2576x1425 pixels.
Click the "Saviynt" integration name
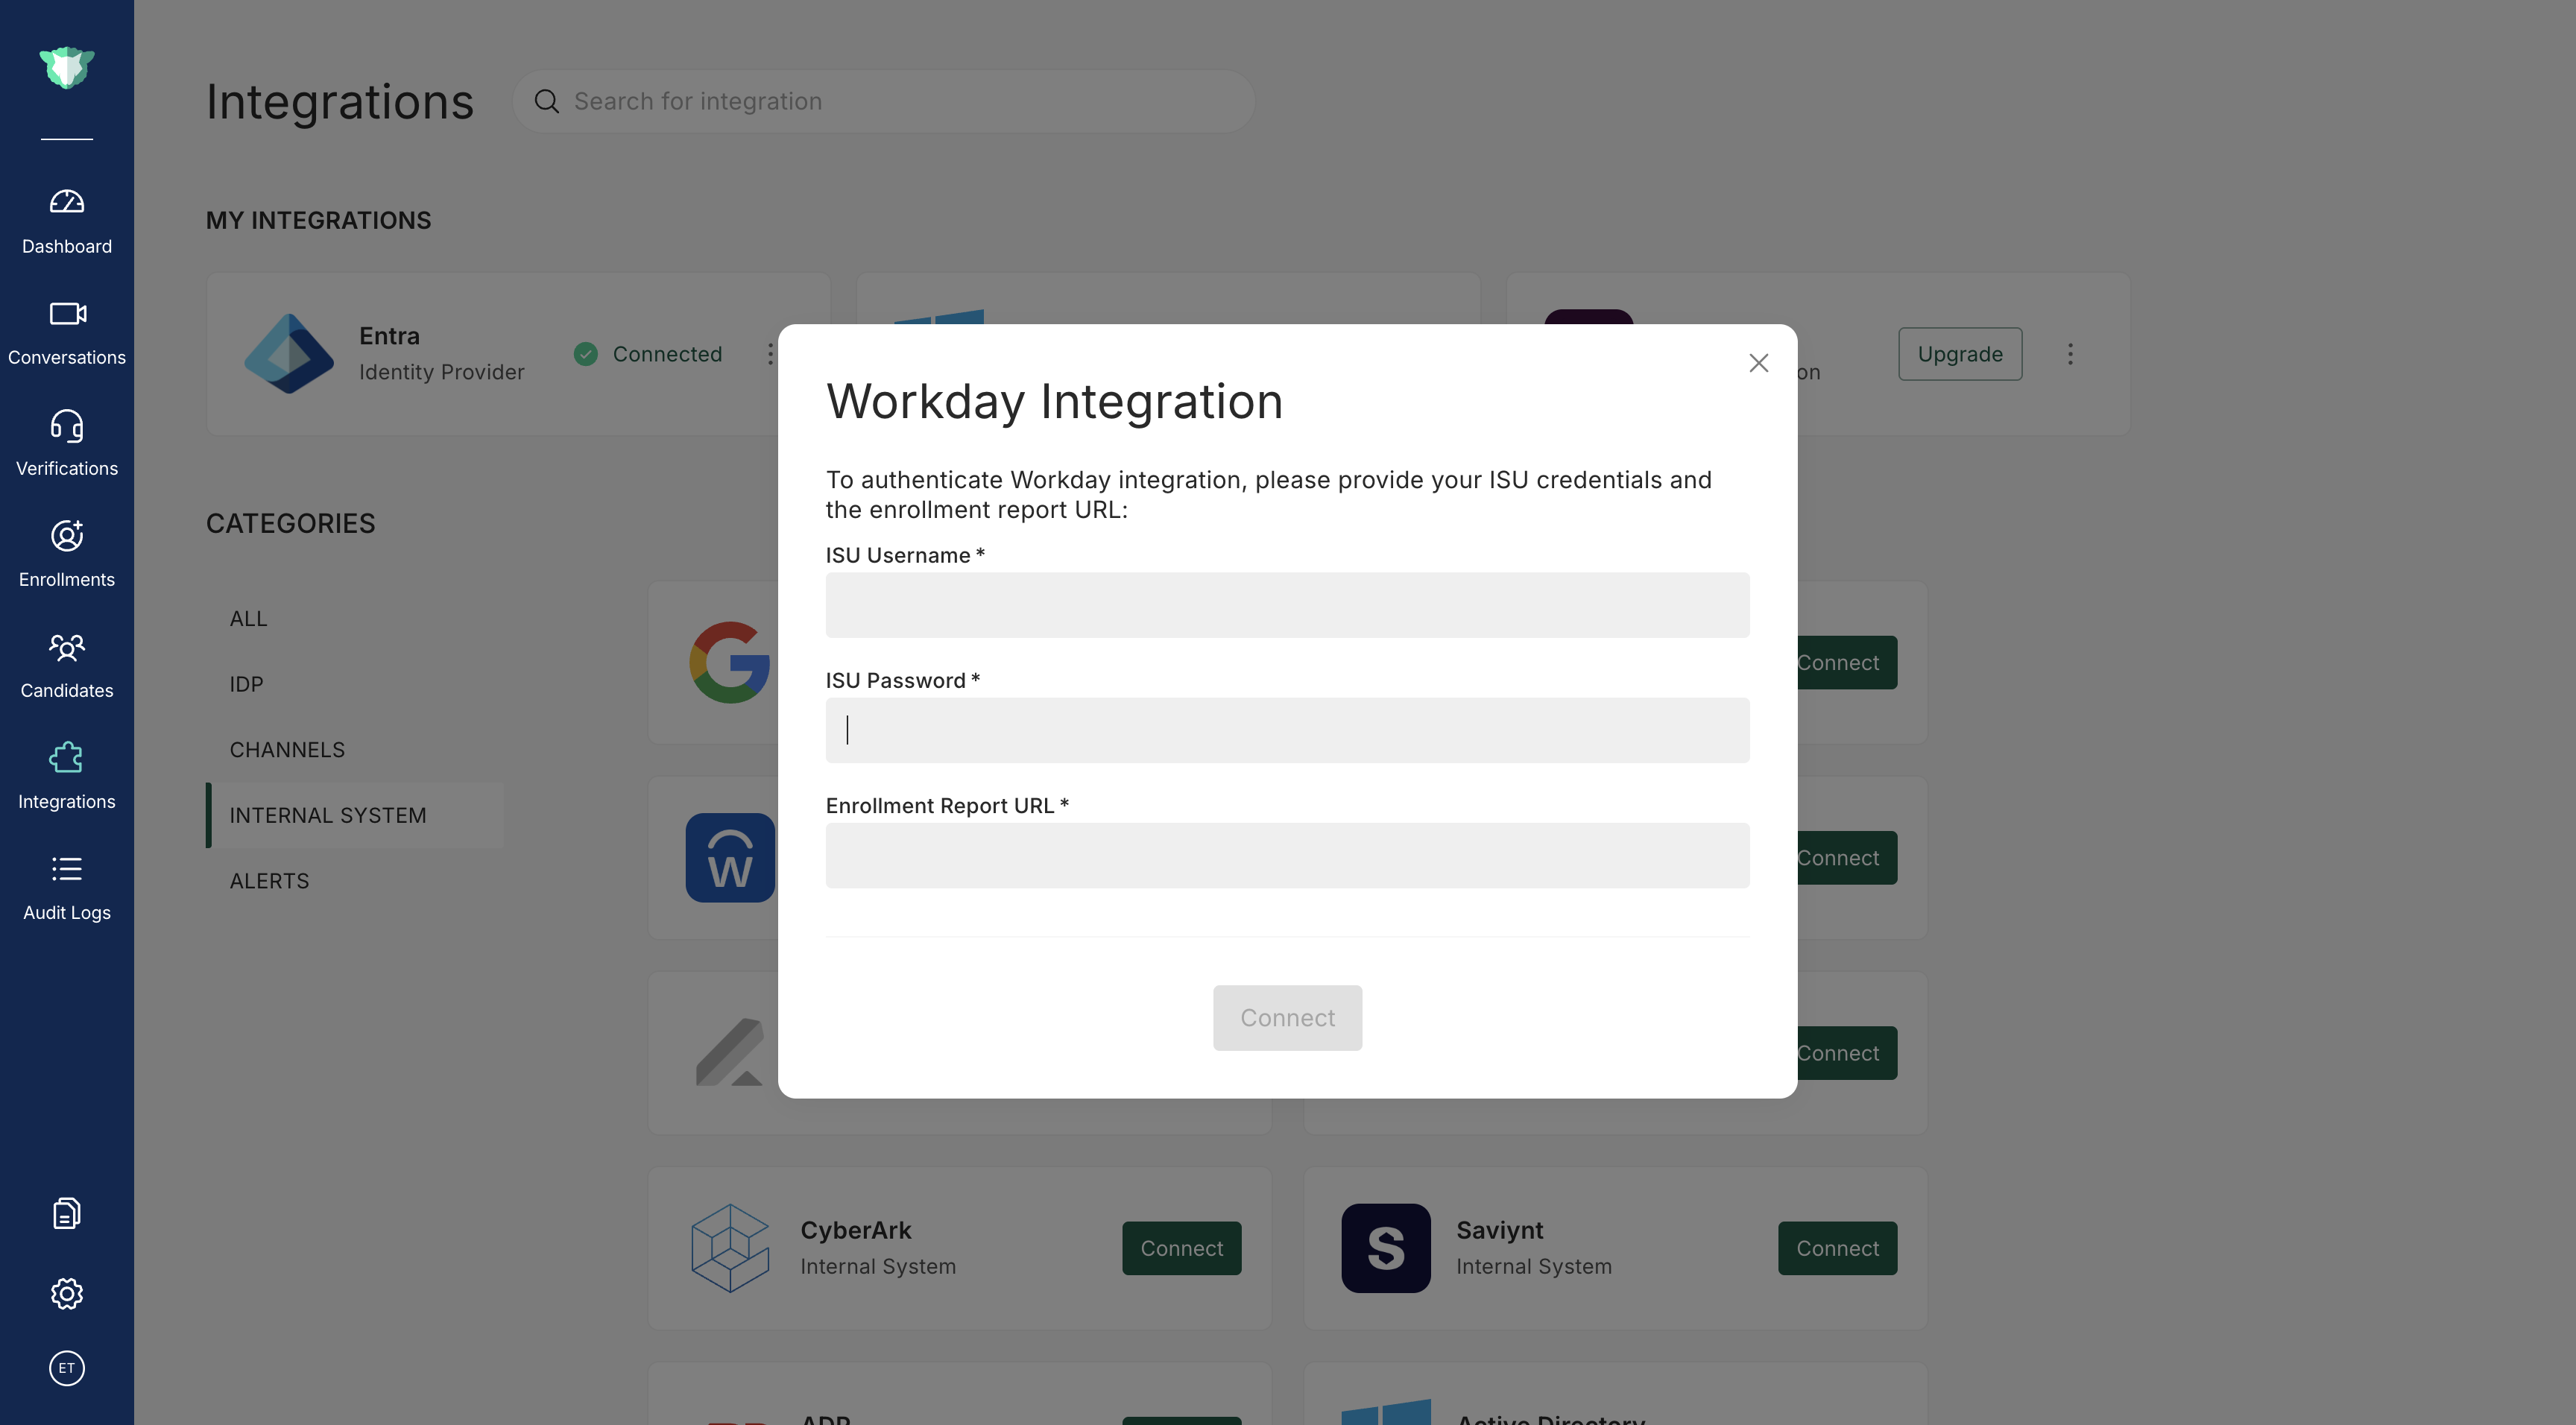(x=1499, y=1230)
